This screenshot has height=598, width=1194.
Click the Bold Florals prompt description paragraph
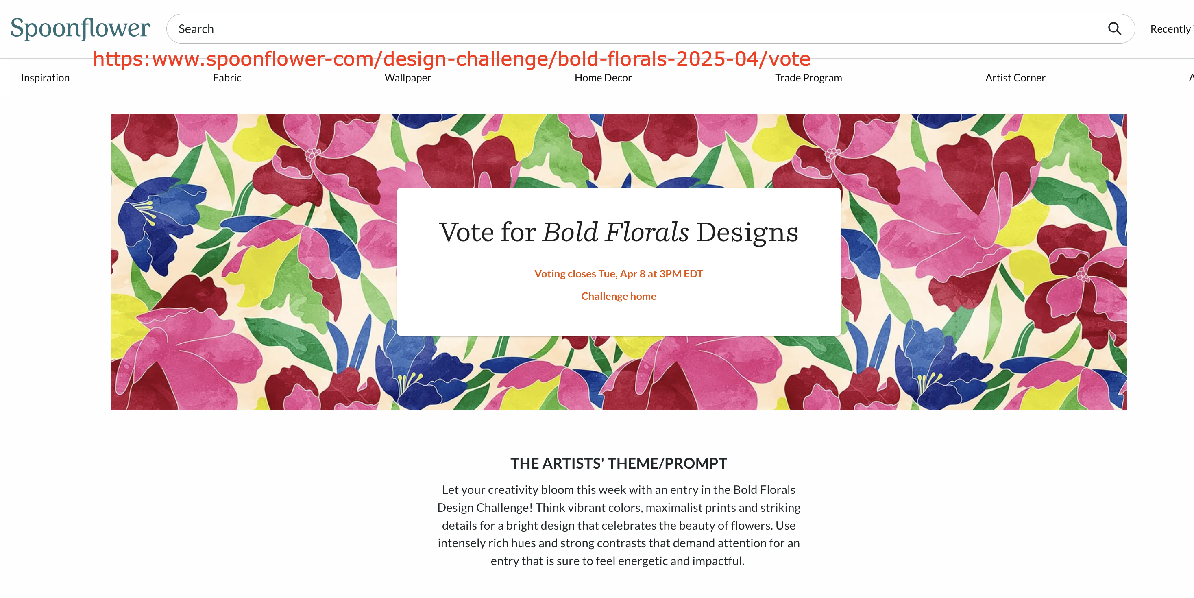click(x=619, y=525)
